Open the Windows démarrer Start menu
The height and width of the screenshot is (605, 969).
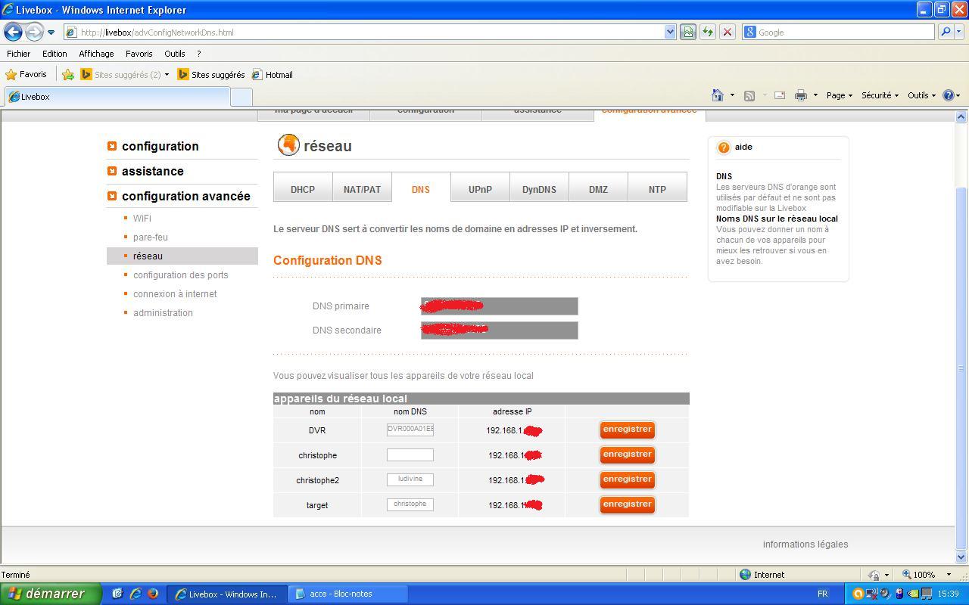pos(50,594)
